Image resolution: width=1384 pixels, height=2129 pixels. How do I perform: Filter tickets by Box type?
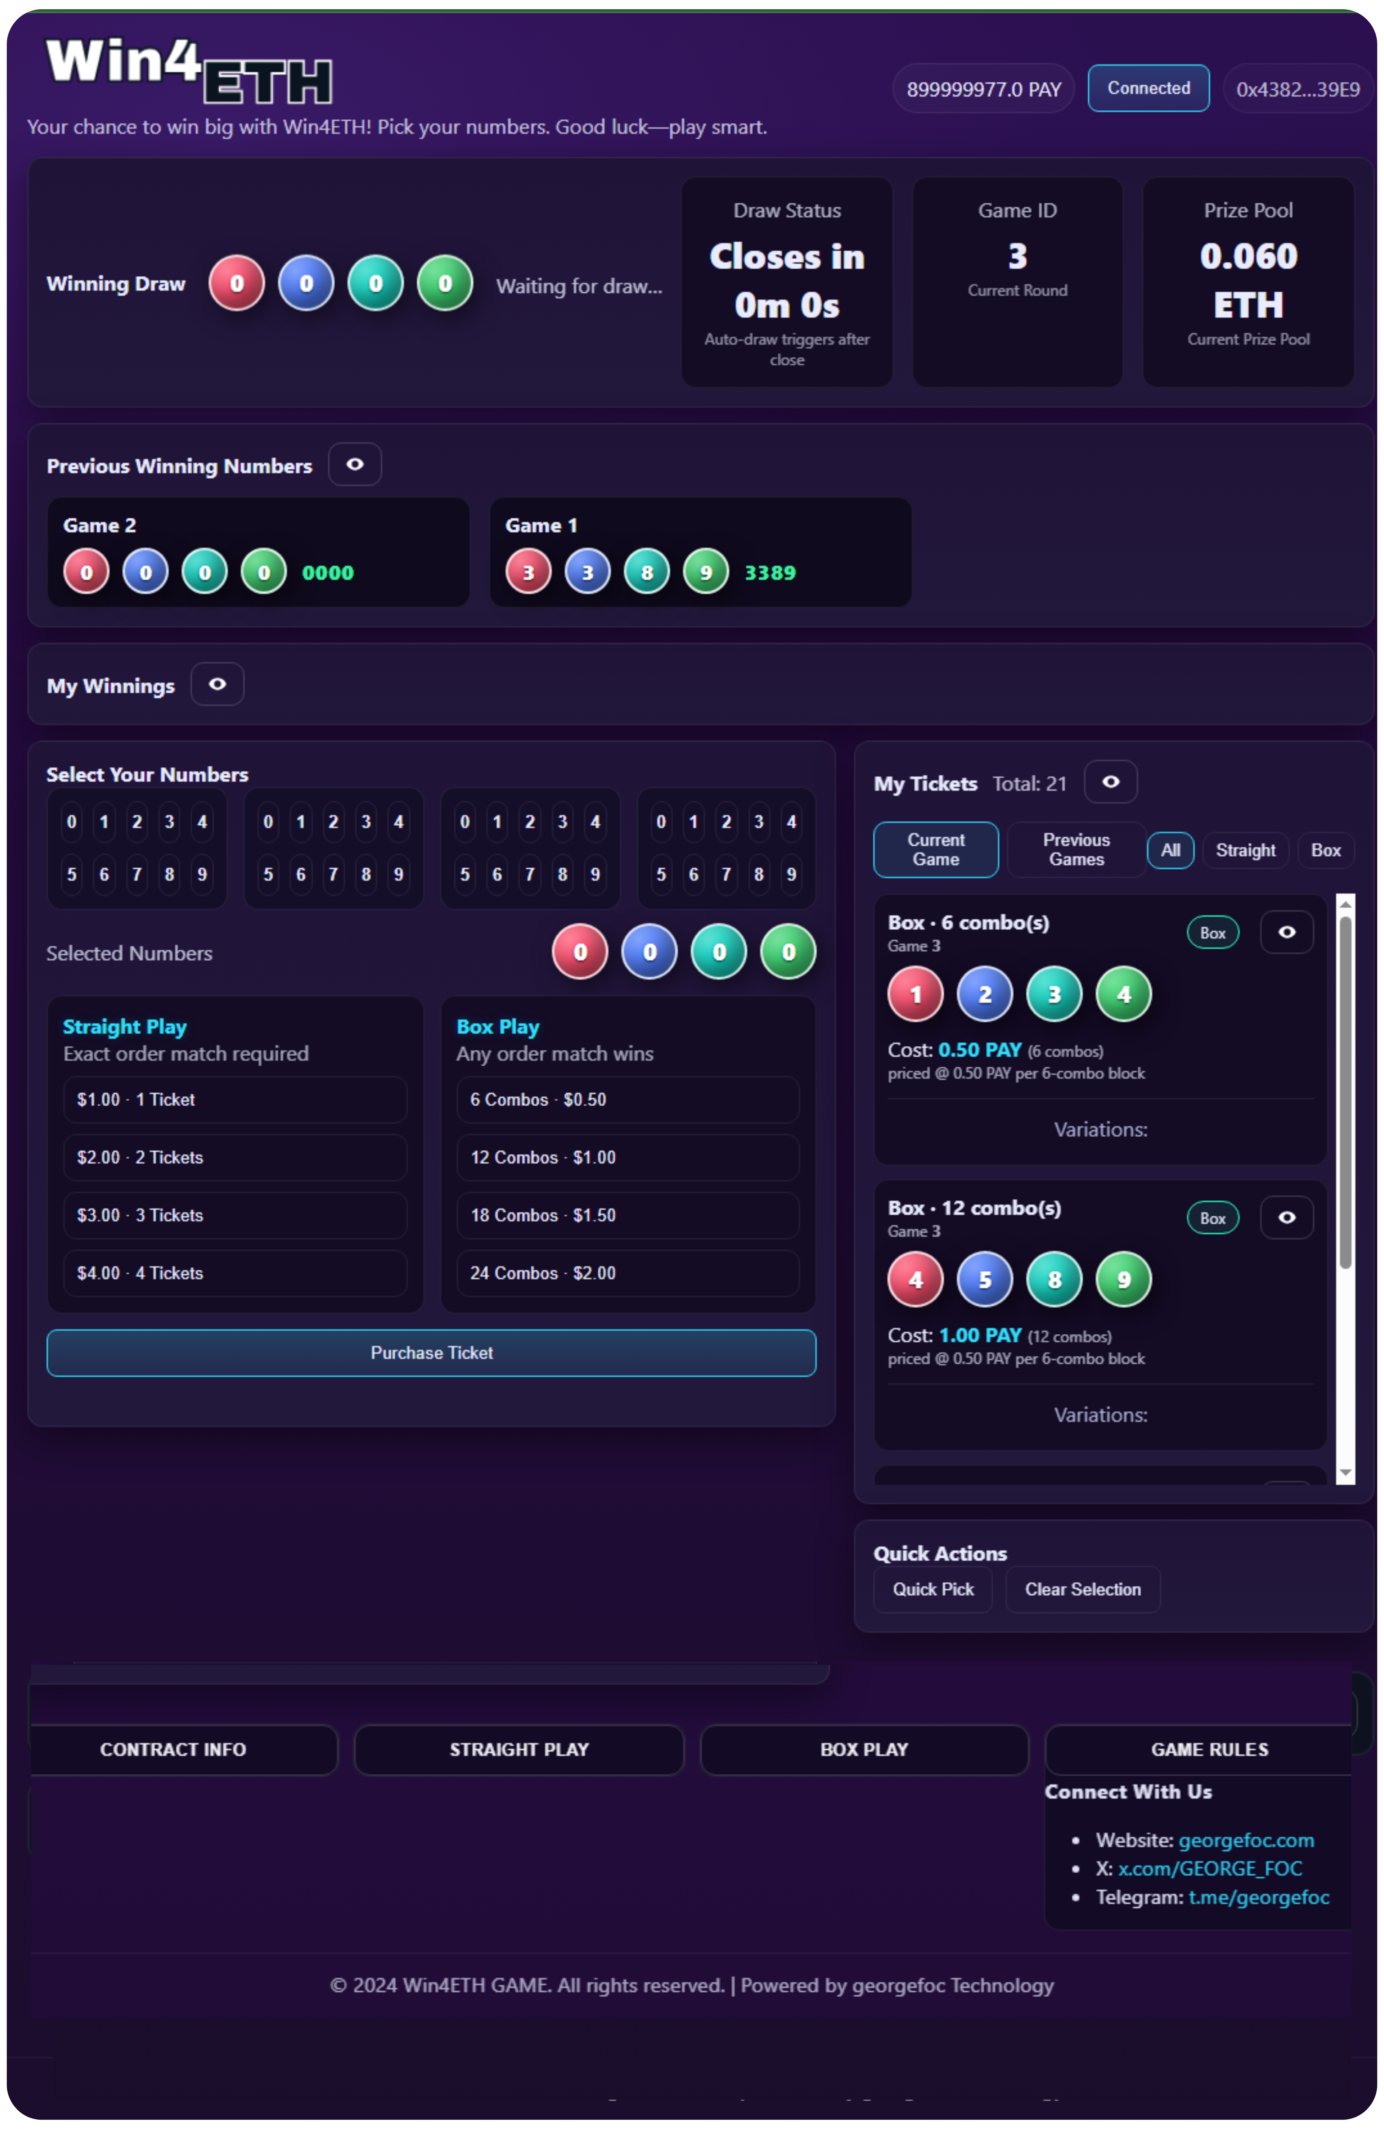[x=1325, y=851]
